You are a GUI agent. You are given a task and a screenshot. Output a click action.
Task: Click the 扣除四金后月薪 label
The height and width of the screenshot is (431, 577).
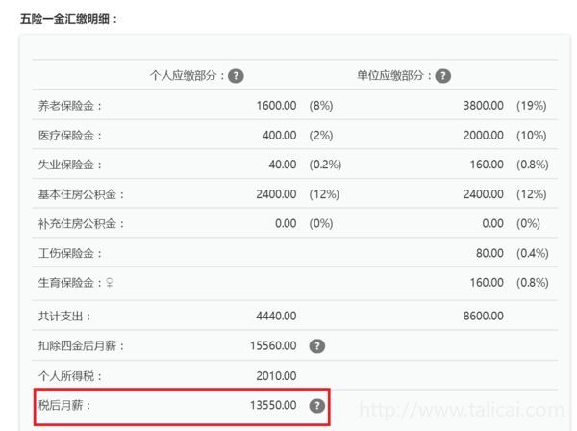click(81, 346)
